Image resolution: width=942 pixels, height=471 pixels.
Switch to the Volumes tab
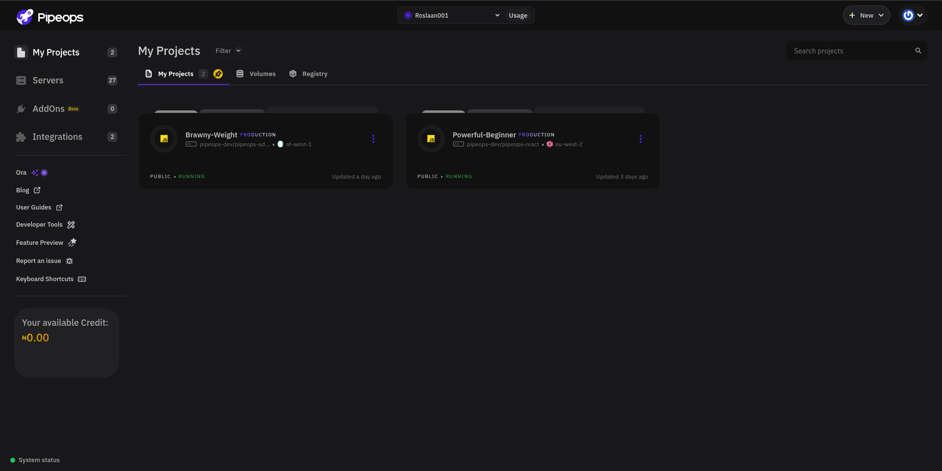(x=256, y=74)
